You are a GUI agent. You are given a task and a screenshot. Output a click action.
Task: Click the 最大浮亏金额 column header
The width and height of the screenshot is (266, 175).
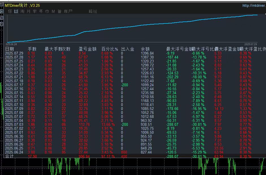point(180,49)
